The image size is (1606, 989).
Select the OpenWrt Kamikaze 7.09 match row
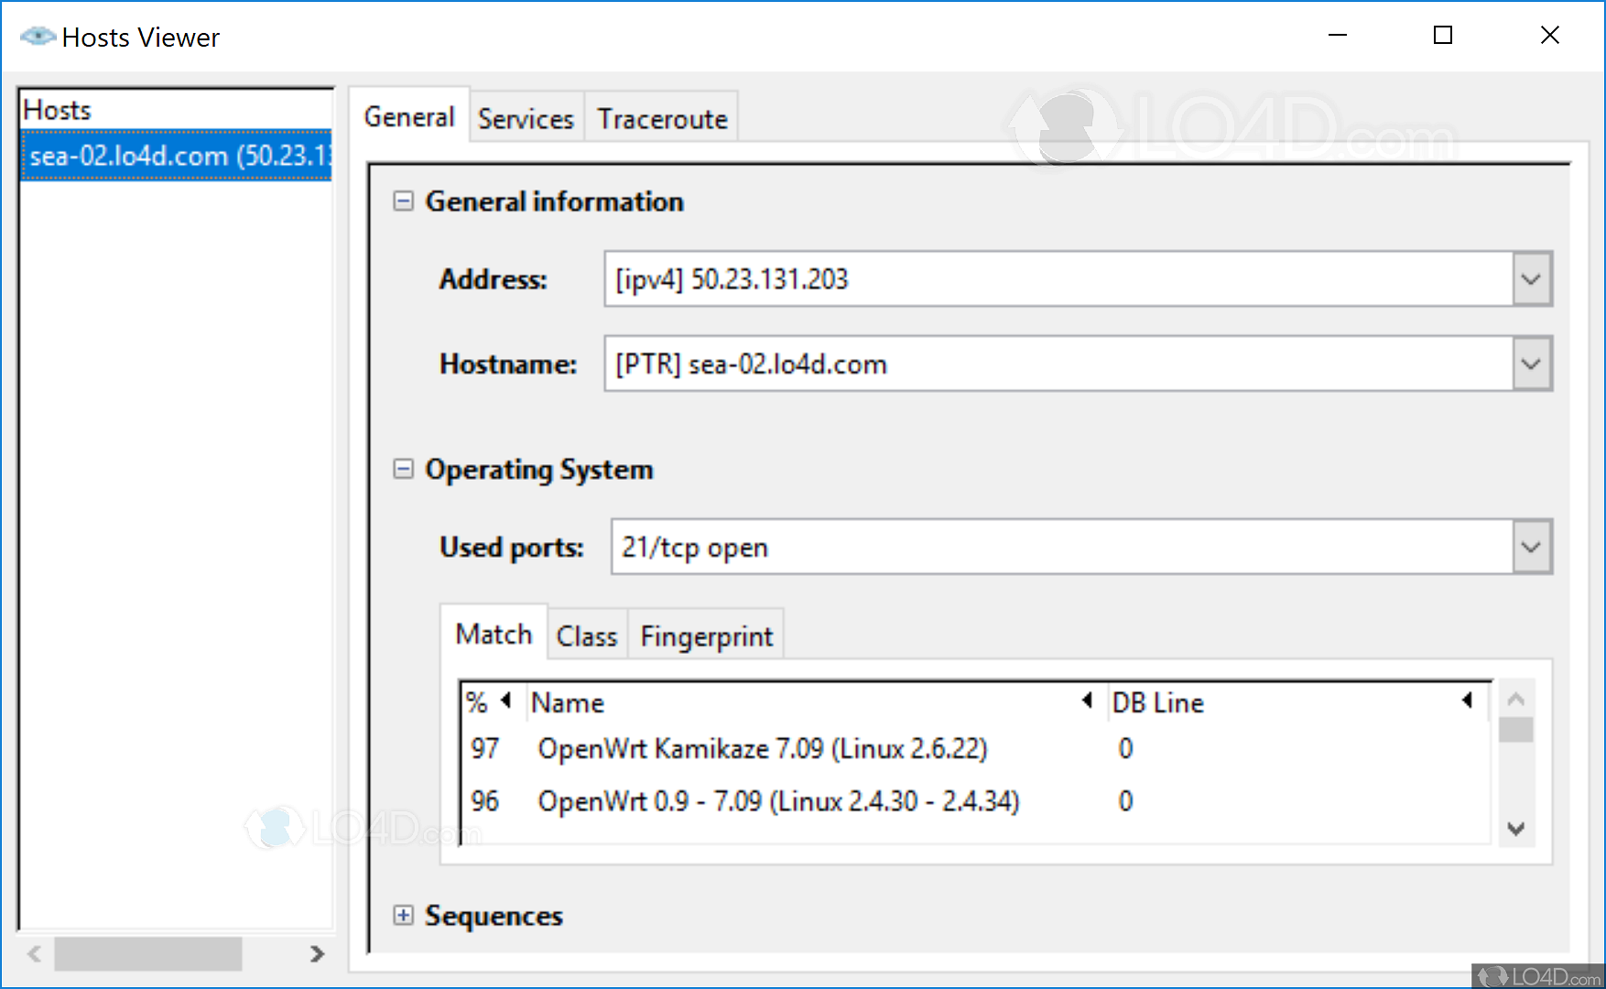coord(762,749)
